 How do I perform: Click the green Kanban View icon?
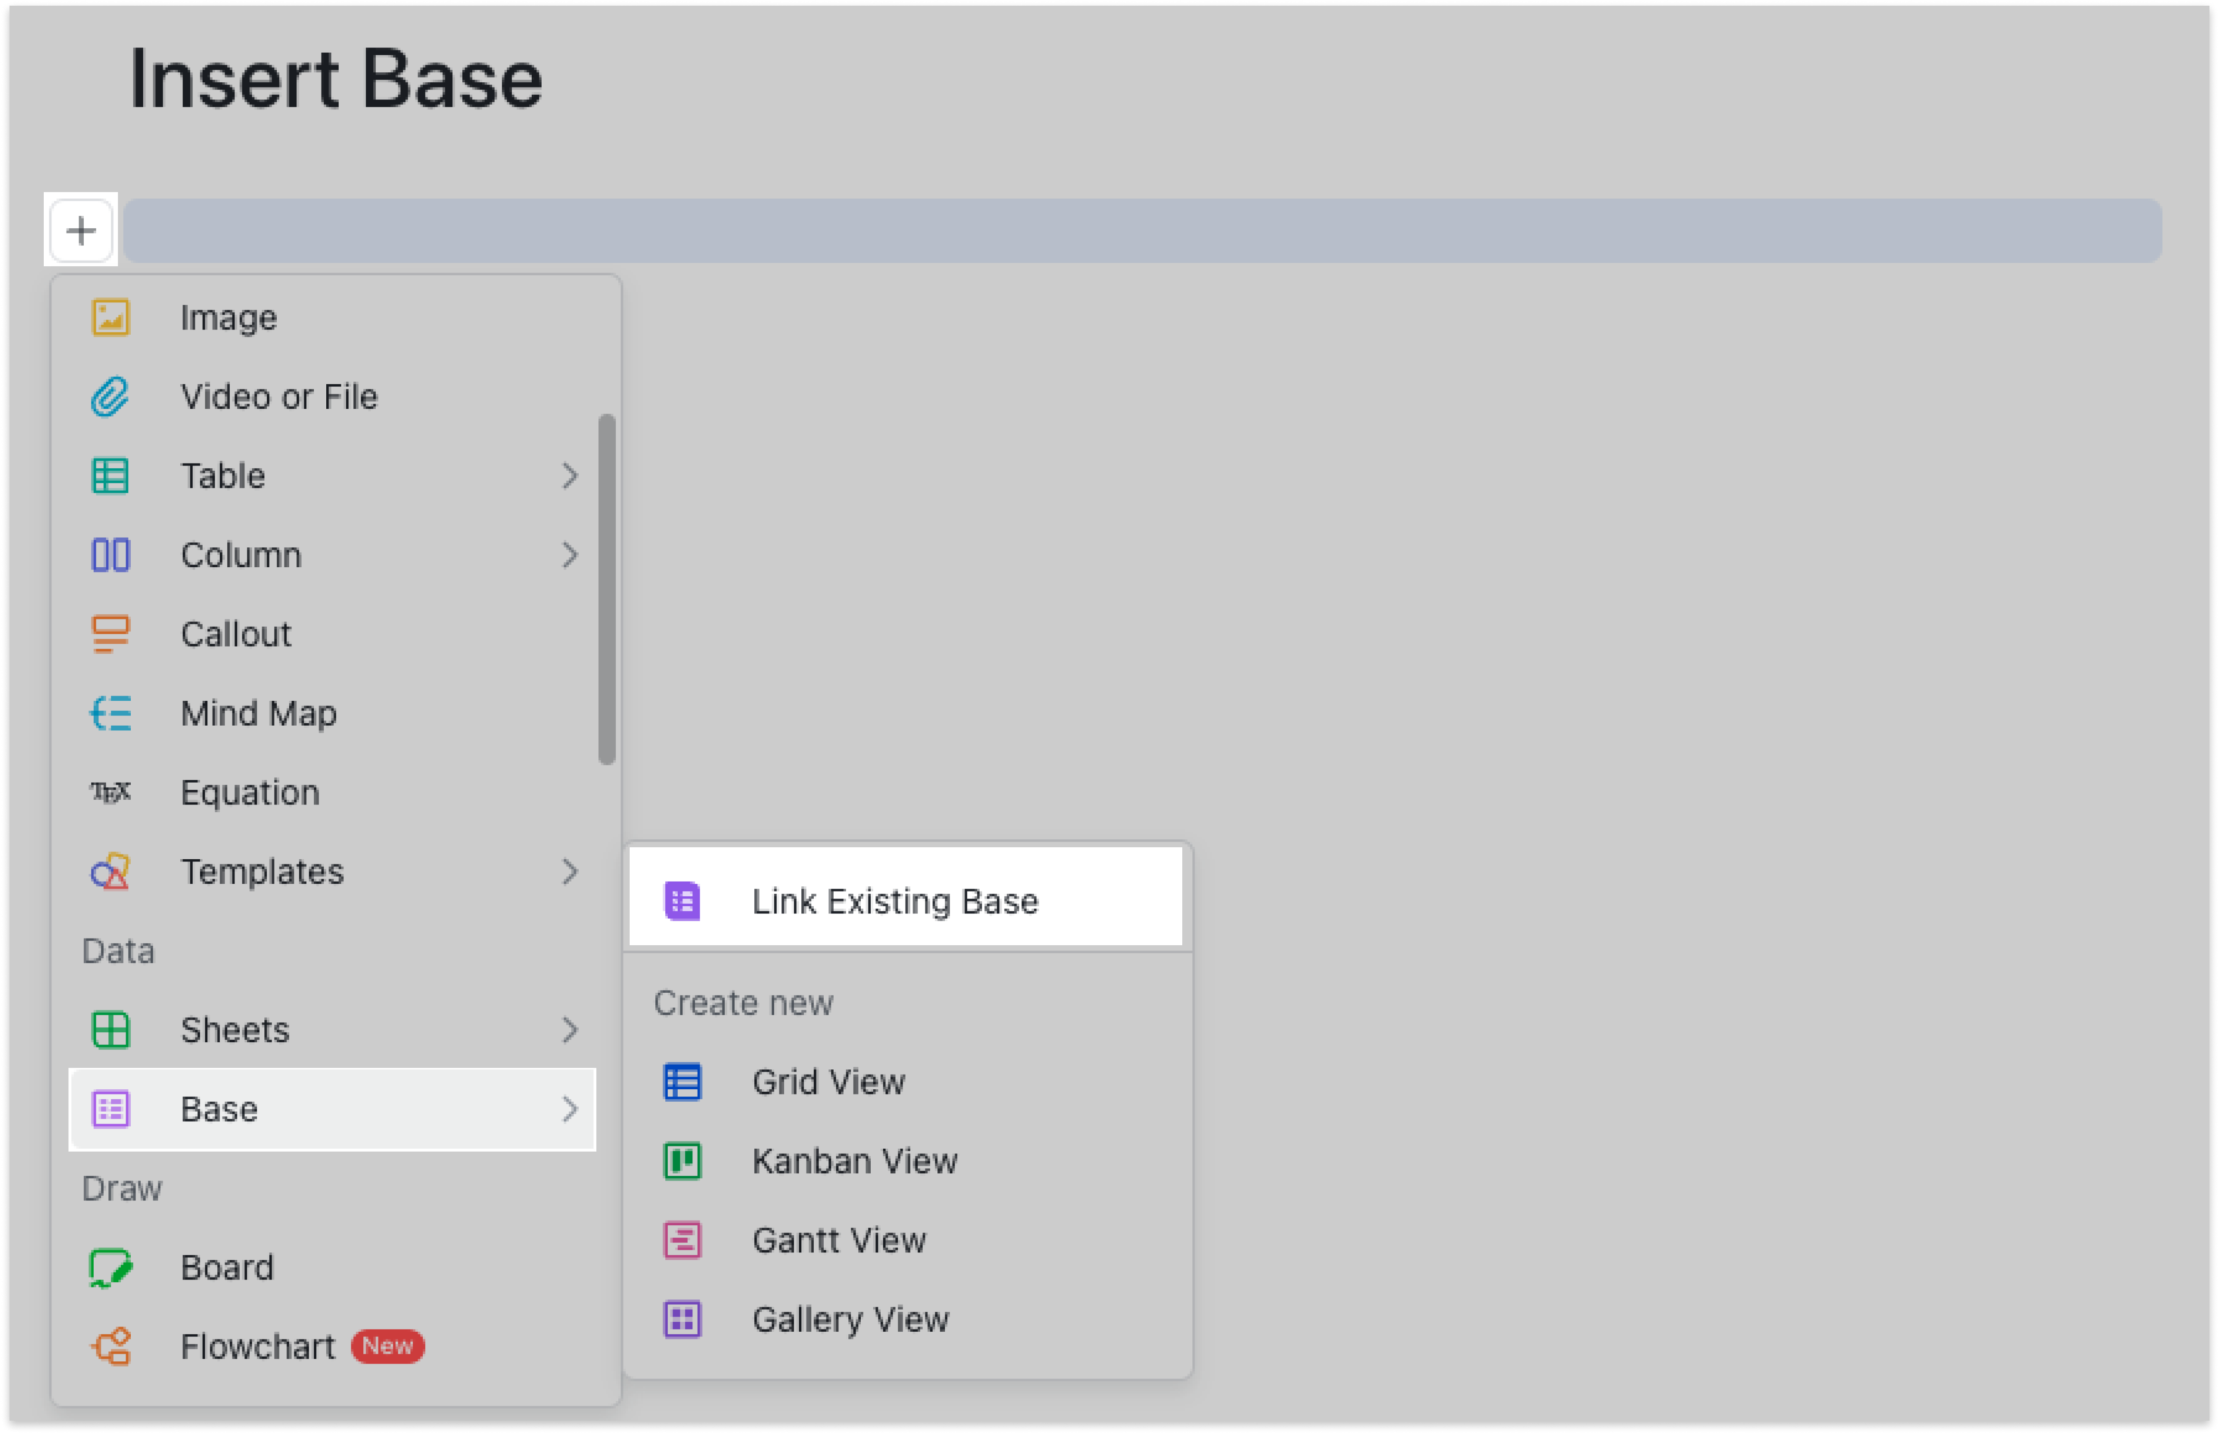pyautogui.click(x=682, y=1161)
